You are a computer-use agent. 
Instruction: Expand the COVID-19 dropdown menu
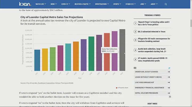(66, 4)
